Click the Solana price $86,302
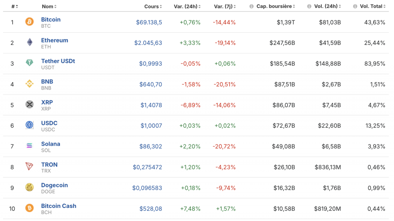This screenshot has width=394, height=221. click(150, 146)
